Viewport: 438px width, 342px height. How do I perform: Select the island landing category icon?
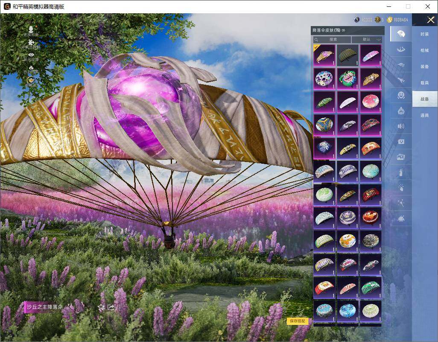tap(401, 218)
